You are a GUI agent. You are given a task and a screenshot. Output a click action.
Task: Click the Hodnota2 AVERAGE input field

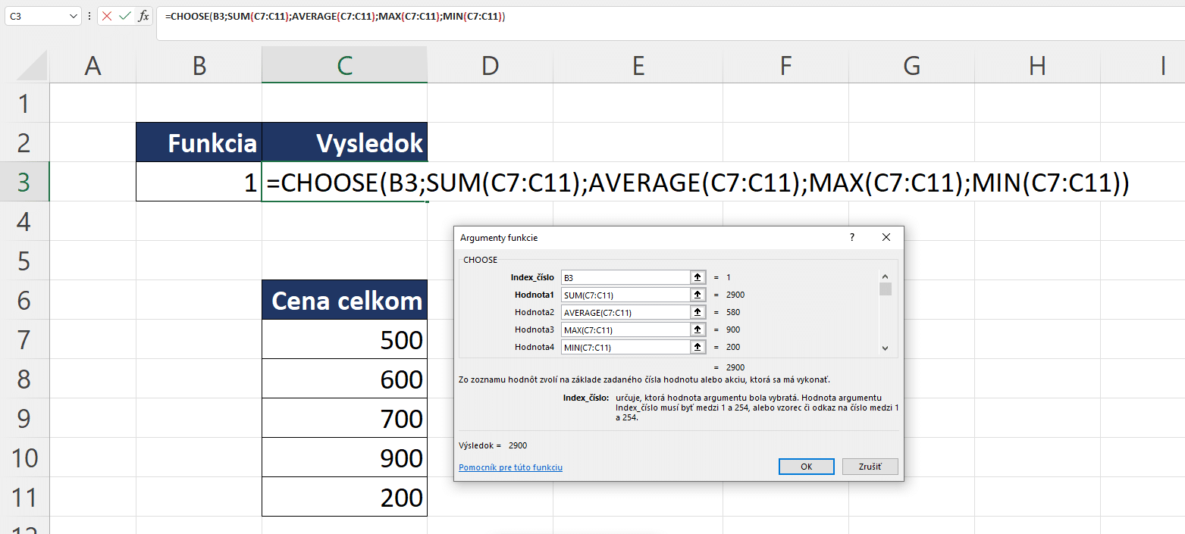tap(625, 312)
